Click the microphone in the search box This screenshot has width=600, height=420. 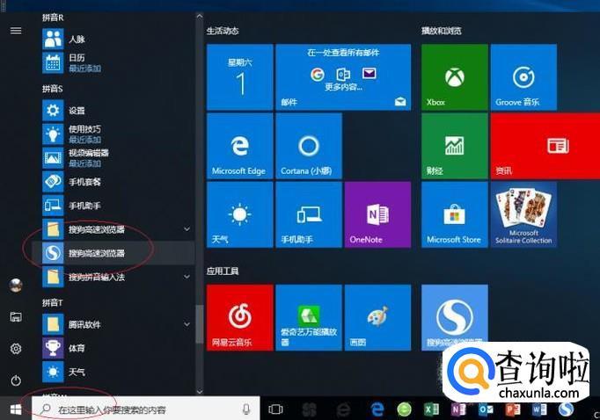(x=246, y=409)
